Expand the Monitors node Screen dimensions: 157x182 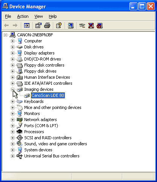click(x=12, y=114)
